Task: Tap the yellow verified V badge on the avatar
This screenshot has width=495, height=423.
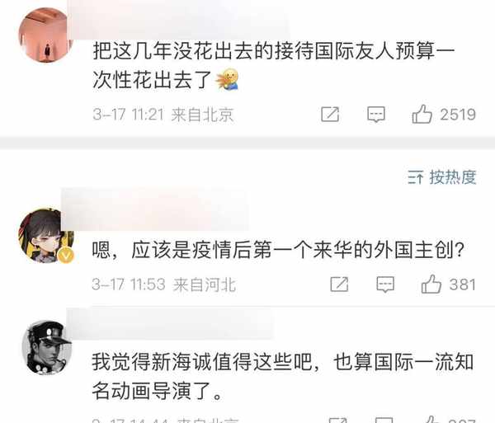Action: click(x=66, y=255)
